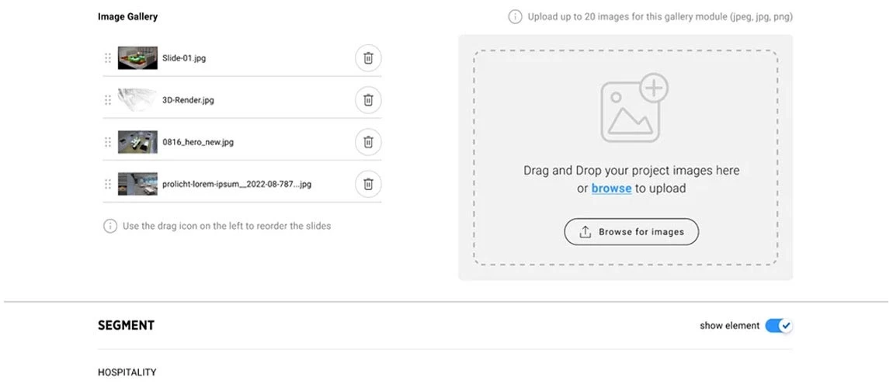
Task: Click the drag handle beside Slide-01.jpg
Action: point(108,58)
